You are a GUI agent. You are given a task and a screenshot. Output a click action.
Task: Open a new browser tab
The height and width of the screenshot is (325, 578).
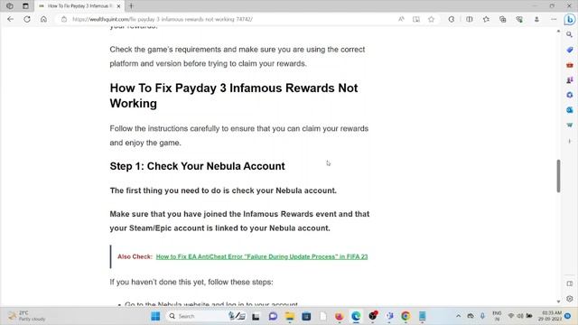(x=131, y=6)
